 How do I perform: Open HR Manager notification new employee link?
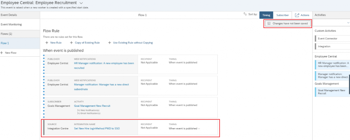click(104, 66)
